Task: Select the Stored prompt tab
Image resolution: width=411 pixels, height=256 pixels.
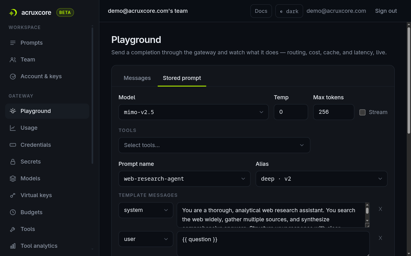Action: pyautogui.click(x=182, y=78)
